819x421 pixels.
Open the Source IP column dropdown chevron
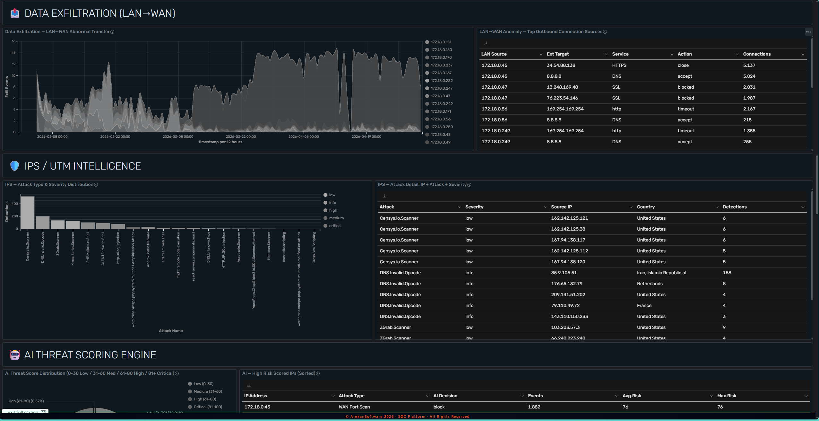click(631, 207)
